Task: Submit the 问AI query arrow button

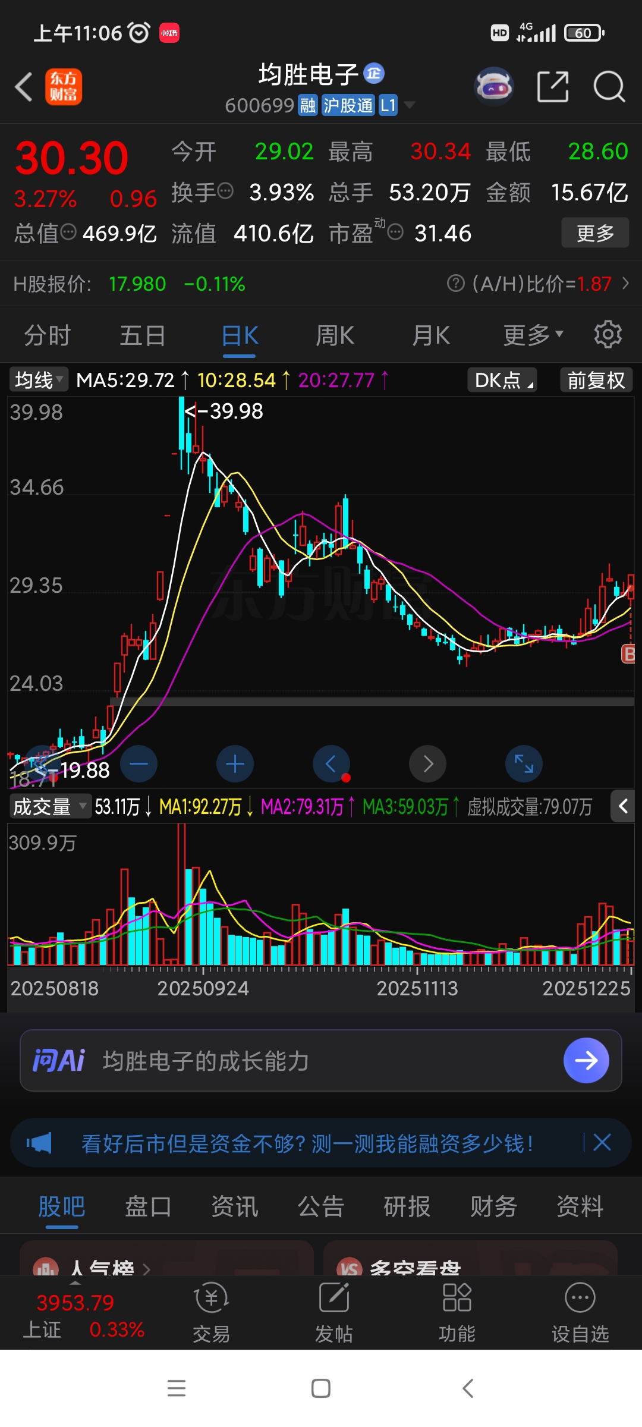Action: [x=586, y=1061]
